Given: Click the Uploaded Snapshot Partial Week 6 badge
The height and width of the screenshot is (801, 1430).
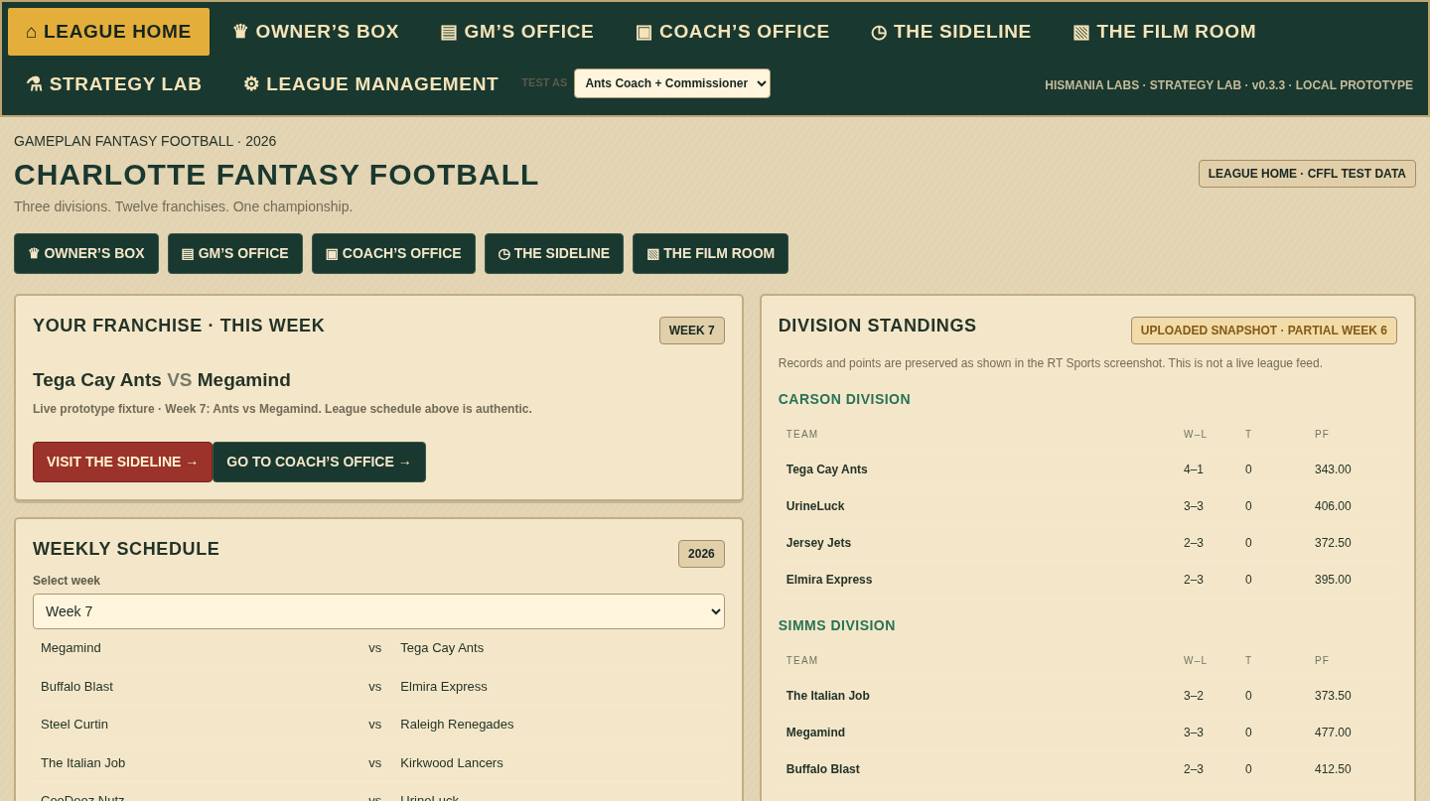Looking at the screenshot, I should click(1264, 331).
